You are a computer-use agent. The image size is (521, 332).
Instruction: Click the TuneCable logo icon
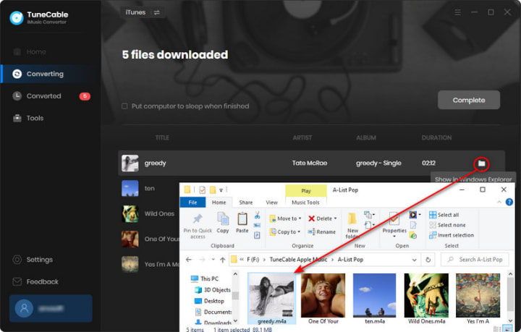(16, 18)
